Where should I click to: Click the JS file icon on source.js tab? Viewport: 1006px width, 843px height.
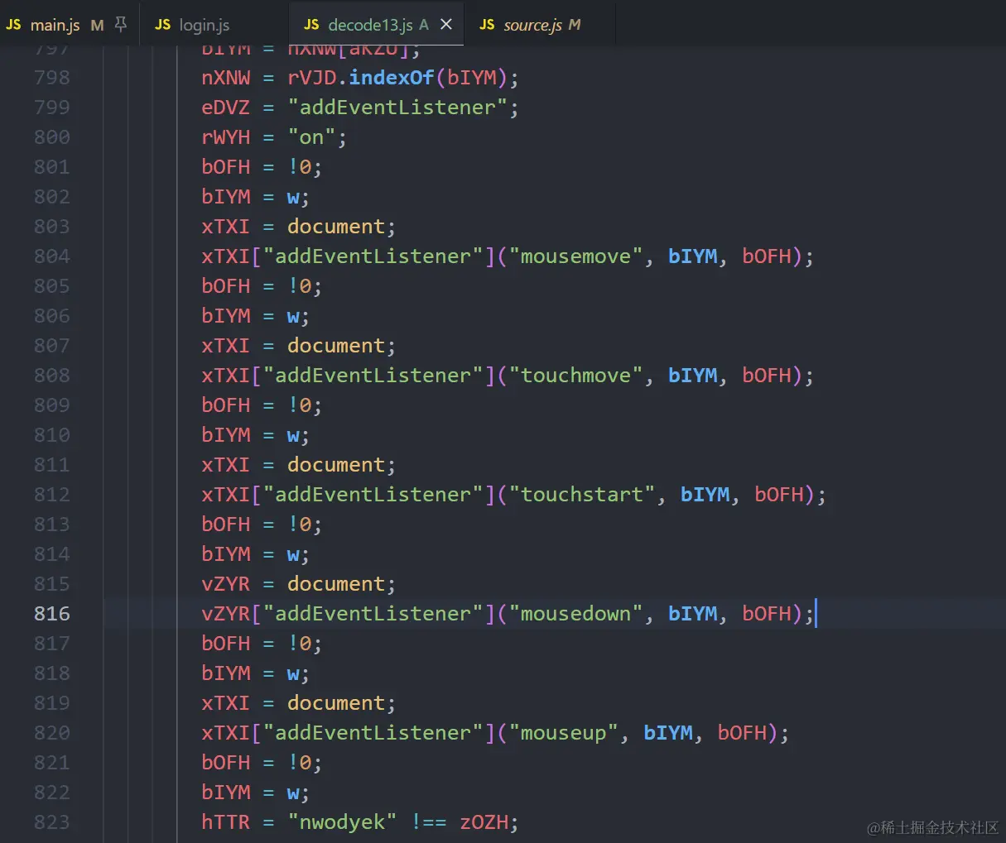click(487, 25)
